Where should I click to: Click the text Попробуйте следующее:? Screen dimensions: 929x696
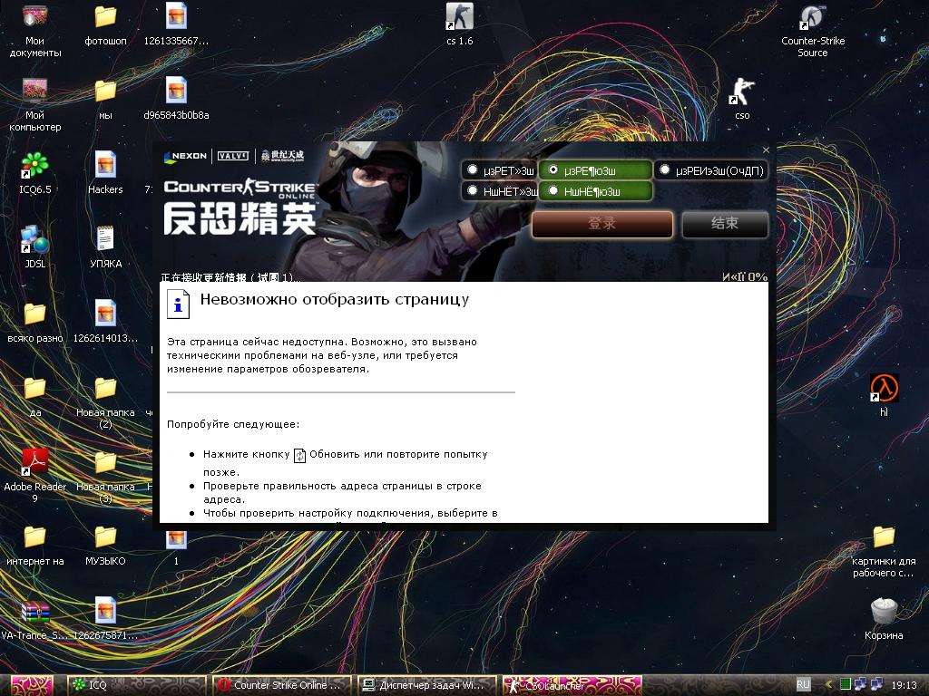pyautogui.click(x=233, y=424)
